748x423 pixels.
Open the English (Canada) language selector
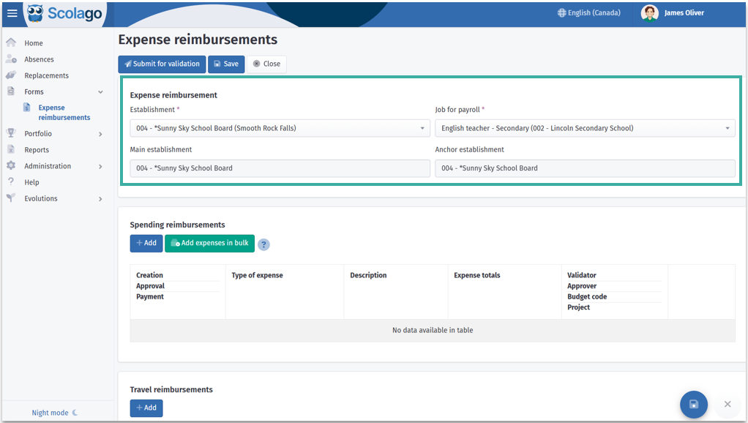click(589, 13)
